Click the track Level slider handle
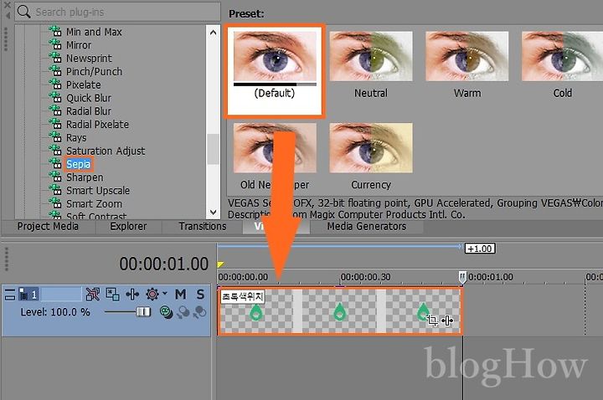The image size is (603, 400). point(143,311)
